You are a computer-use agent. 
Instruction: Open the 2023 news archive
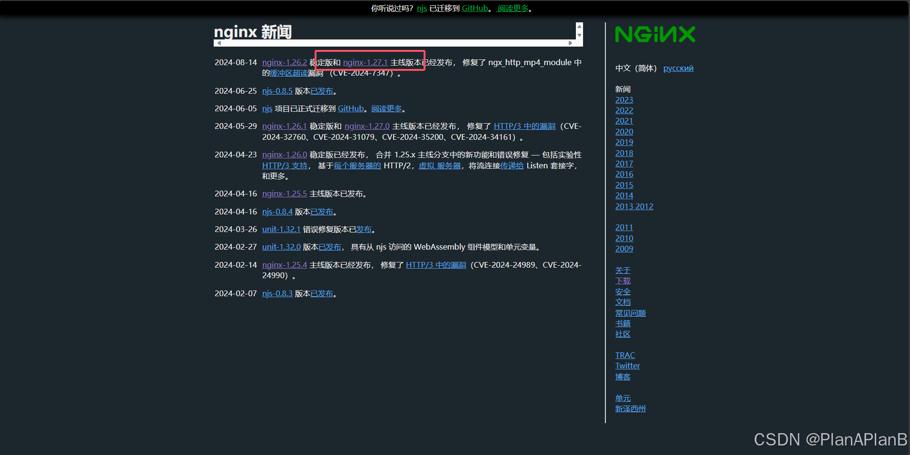click(624, 100)
